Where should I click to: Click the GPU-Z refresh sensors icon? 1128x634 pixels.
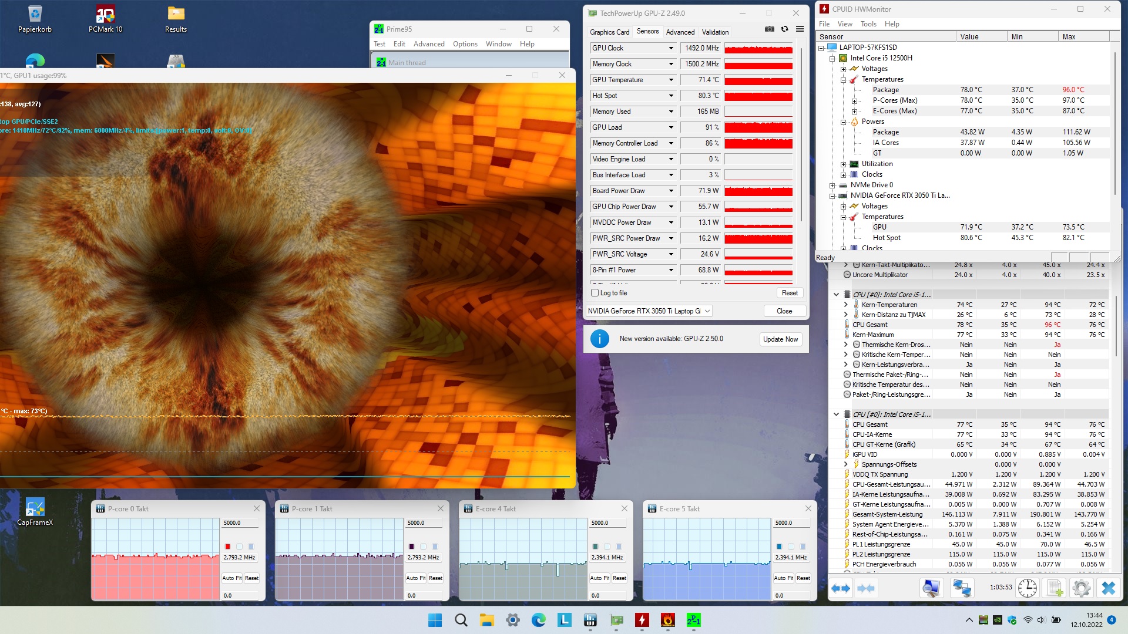click(784, 29)
